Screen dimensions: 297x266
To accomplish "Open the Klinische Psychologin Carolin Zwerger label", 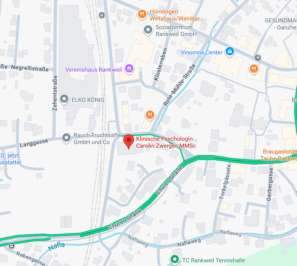I will [166, 142].
